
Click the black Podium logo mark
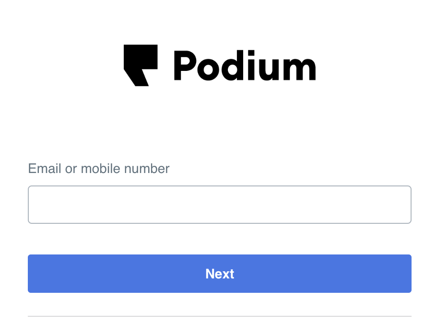141,65
